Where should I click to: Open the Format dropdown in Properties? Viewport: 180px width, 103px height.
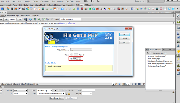tap(20, 90)
